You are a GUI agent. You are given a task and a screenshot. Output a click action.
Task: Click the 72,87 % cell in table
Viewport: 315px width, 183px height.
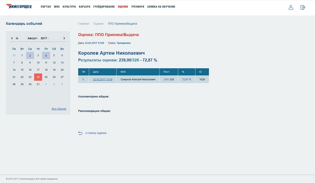click(186, 79)
